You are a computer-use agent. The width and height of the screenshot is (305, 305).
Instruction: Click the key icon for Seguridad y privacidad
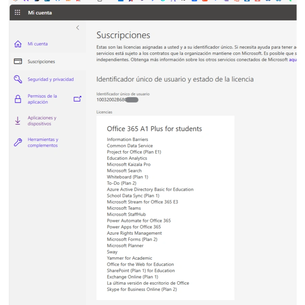point(18,79)
